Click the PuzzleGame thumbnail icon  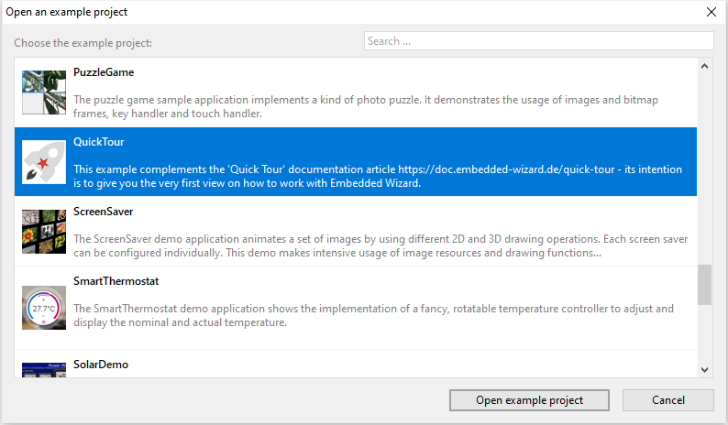coord(44,92)
